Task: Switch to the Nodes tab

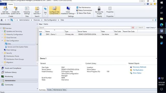Action: click(50, 90)
